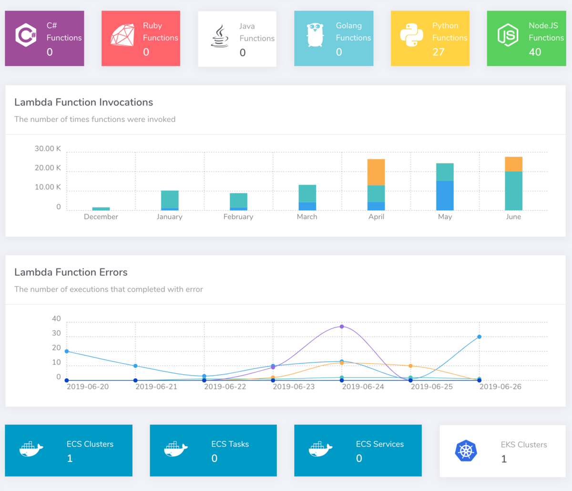Click the ECS Clusters Docker whale icon
Image resolution: width=572 pixels, height=491 pixels.
point(31,449)
